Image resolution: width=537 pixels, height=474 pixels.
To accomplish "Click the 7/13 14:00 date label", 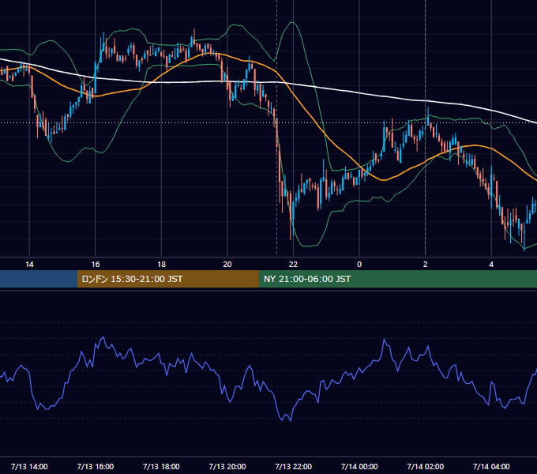I will 29,466.
